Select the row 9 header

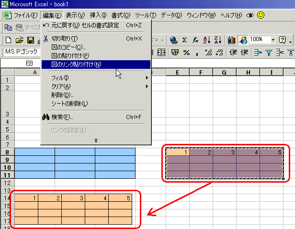pyautogui.click(x=7, y=160)
